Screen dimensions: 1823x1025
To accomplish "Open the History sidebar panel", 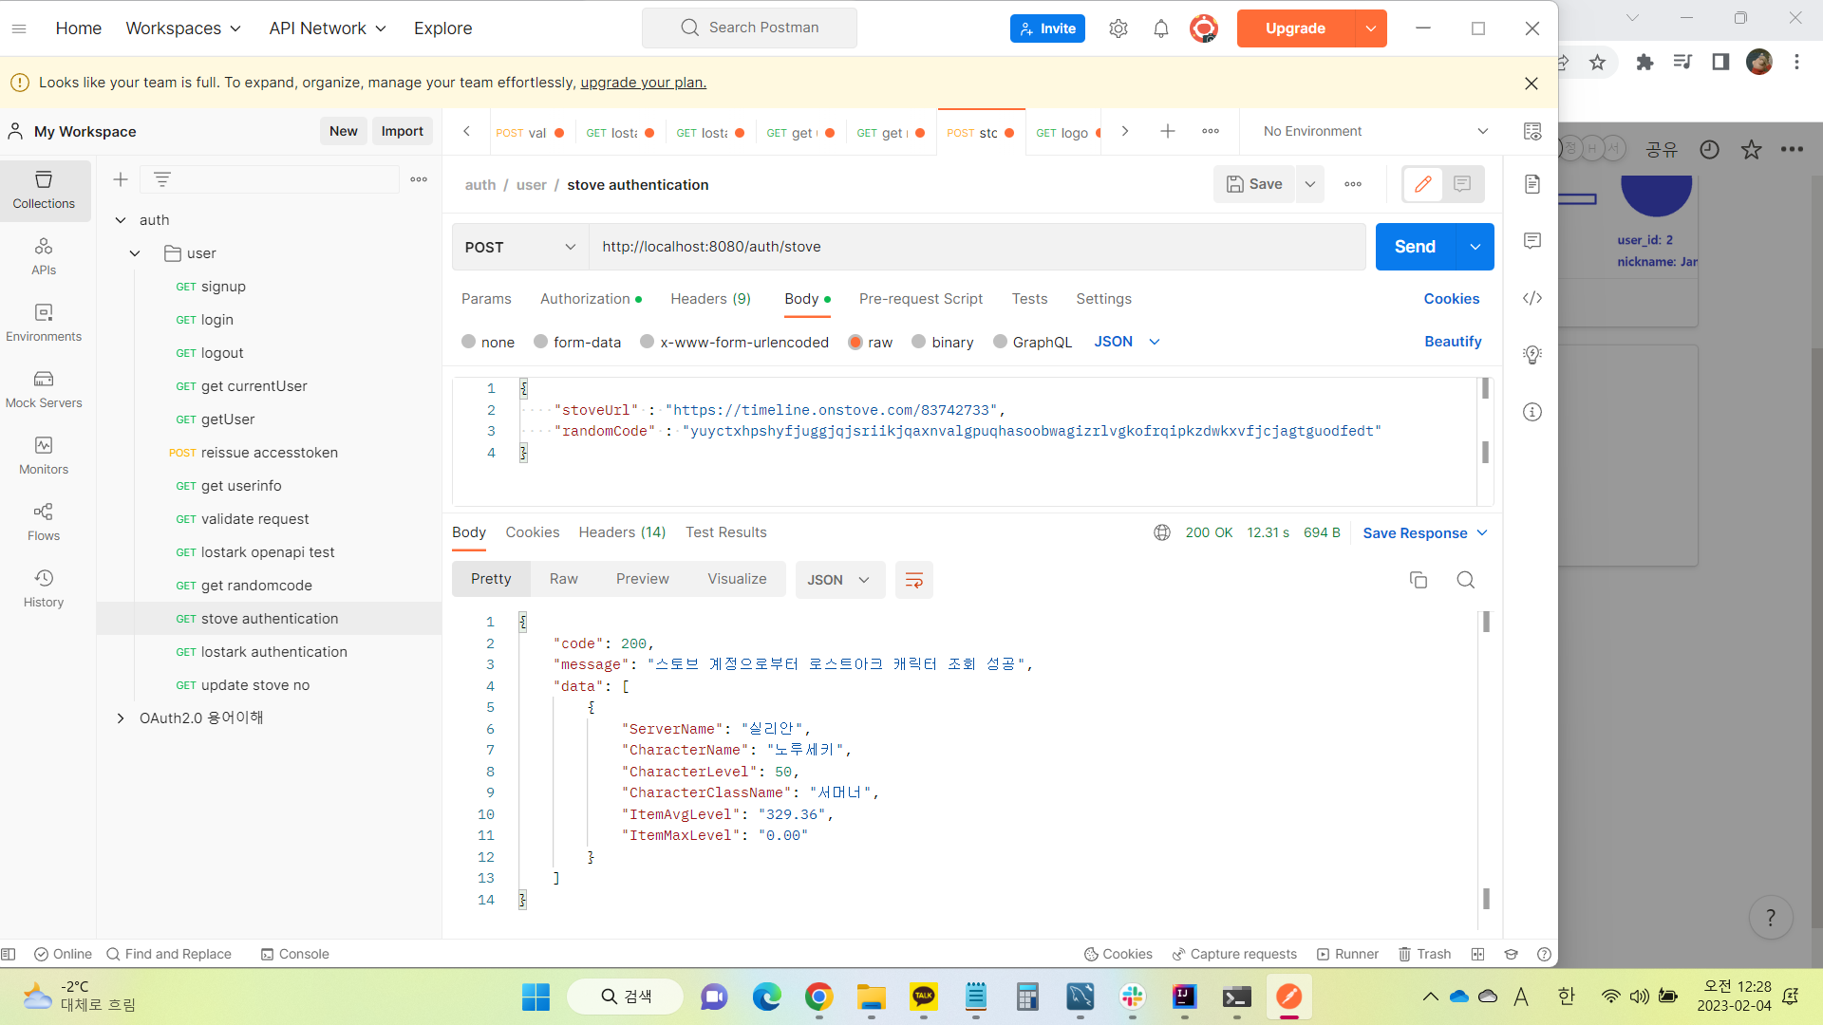I will 44,588.
